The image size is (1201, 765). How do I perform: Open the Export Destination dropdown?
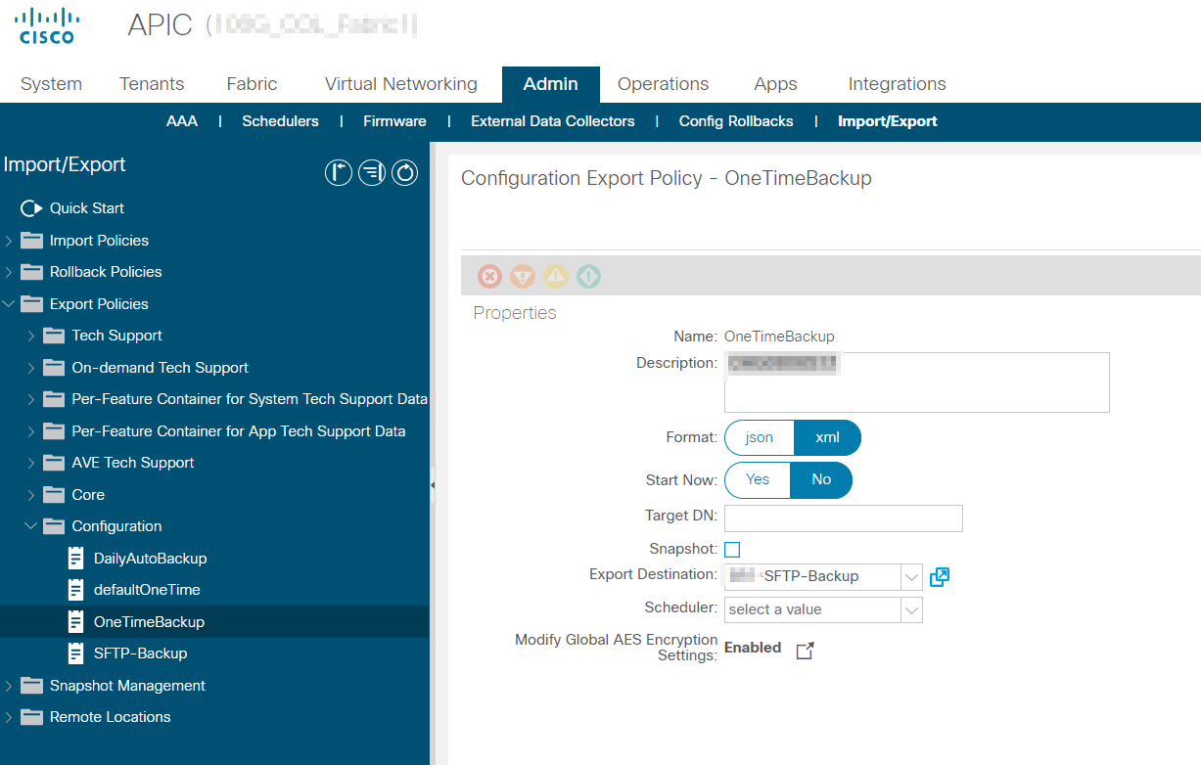pos(911,577)
